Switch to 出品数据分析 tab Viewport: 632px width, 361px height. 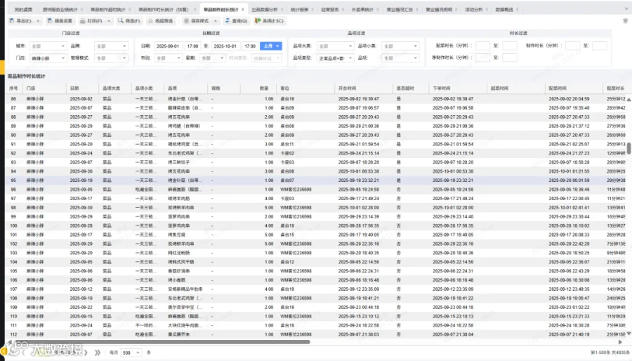click(265, 9)
